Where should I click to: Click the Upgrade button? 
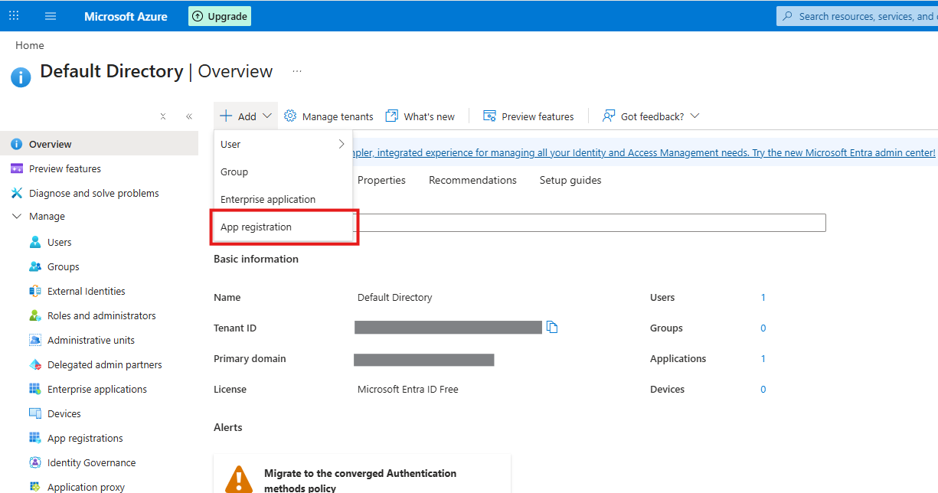click(x=220, y=16)
